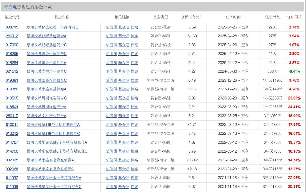Screen dimensions: 306x192
Task: Open fund code 011998
Action: (x=12, y=187)
